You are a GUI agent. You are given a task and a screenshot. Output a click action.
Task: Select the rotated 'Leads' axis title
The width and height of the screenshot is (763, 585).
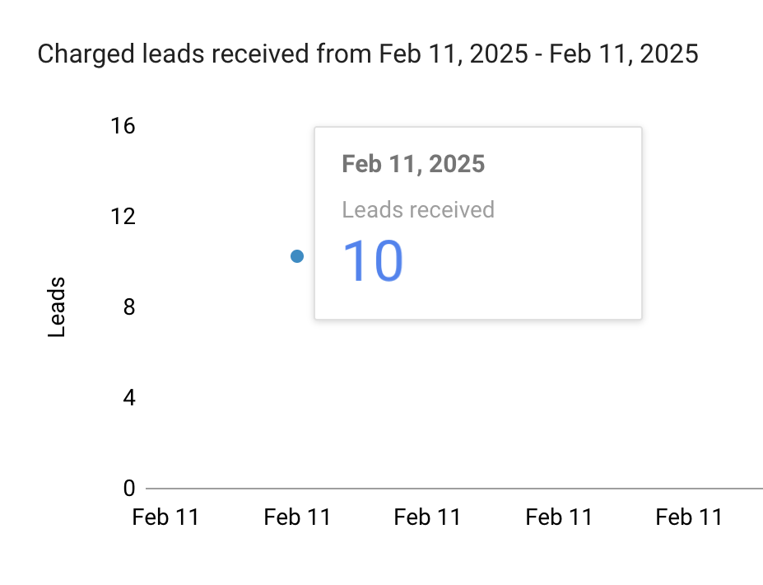pyautogui.click(x=57, y=307)
